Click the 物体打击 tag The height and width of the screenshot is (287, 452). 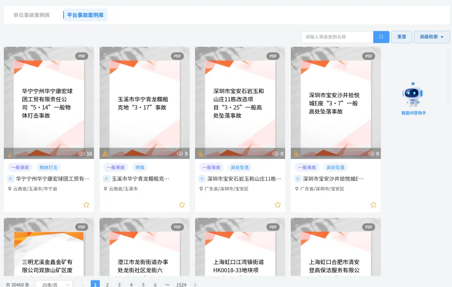(49, 167)
